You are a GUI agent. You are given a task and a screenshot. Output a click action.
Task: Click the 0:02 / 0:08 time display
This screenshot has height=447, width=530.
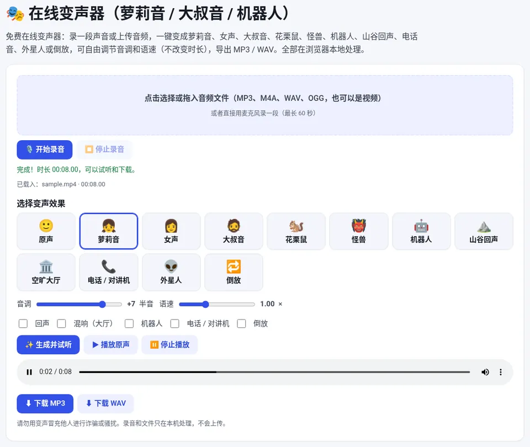[55, 371]
